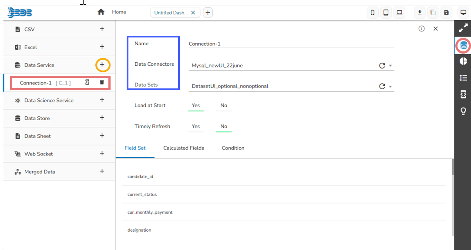
Task: Switch to the Calculated Fields tab
Action: pos(184,148)
